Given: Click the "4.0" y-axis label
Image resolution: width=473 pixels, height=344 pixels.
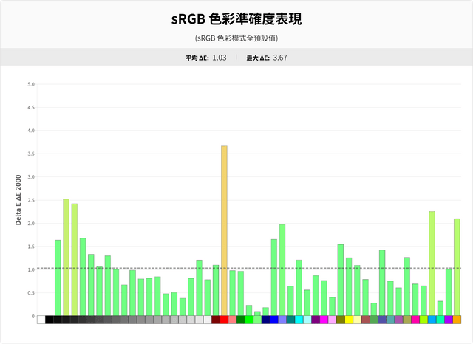Looking at the screenshot, I should tap(31, 131).
